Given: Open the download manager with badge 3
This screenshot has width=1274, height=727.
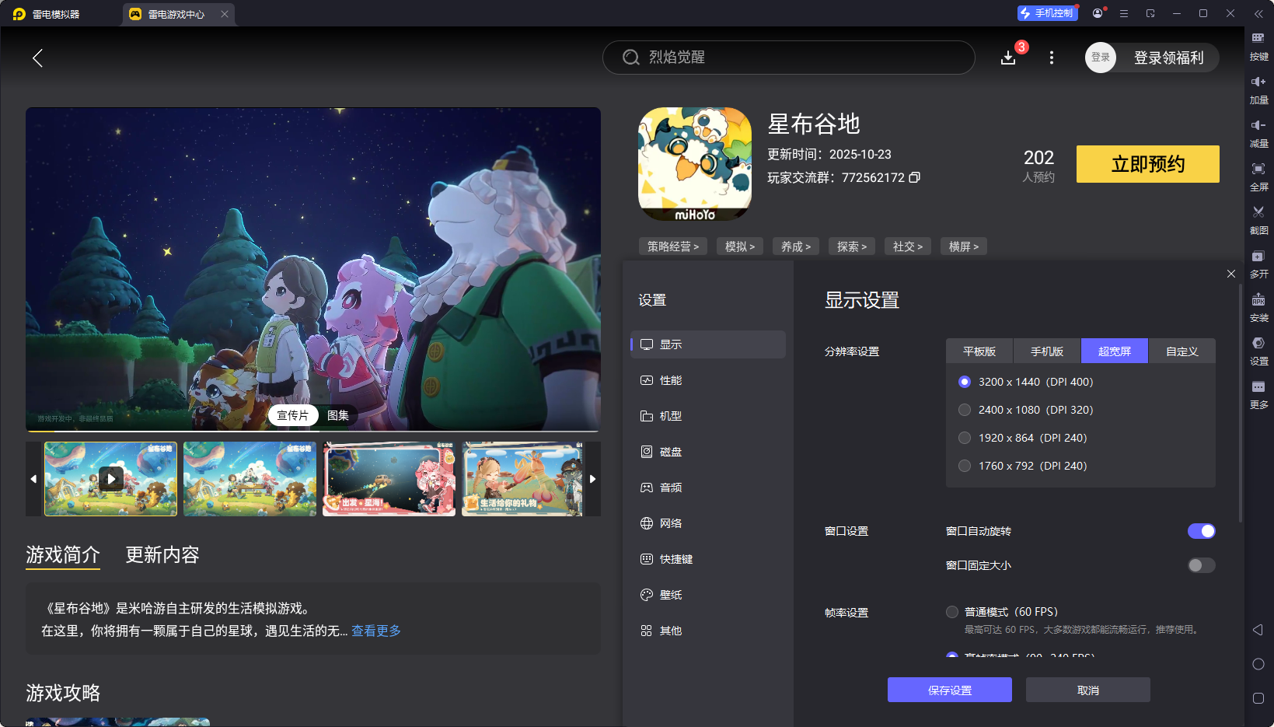Looking at the screenshot, I should click(1008, 58).
